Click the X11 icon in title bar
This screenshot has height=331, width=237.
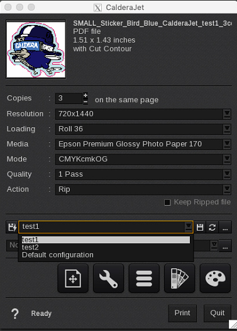97,8
